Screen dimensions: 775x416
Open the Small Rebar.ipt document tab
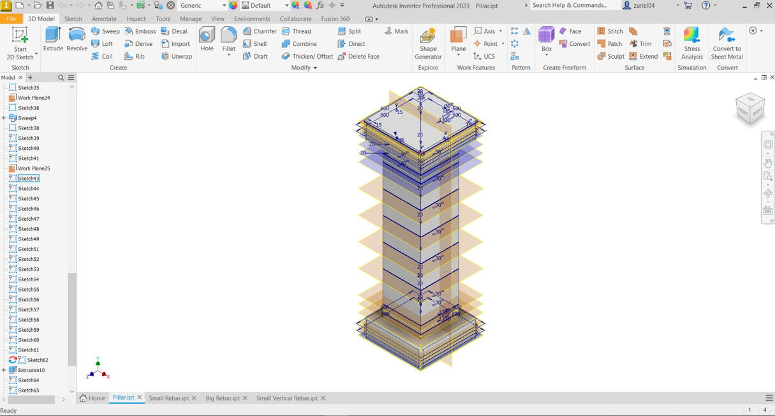tap(168, 398)
